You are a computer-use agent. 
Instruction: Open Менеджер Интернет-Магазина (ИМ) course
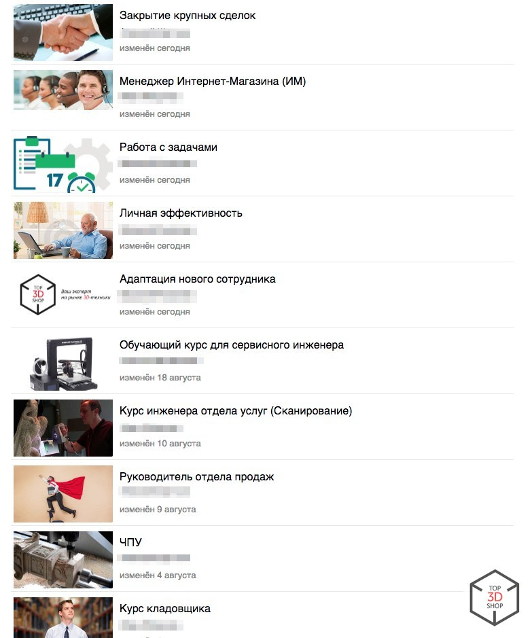pos(212,82)
